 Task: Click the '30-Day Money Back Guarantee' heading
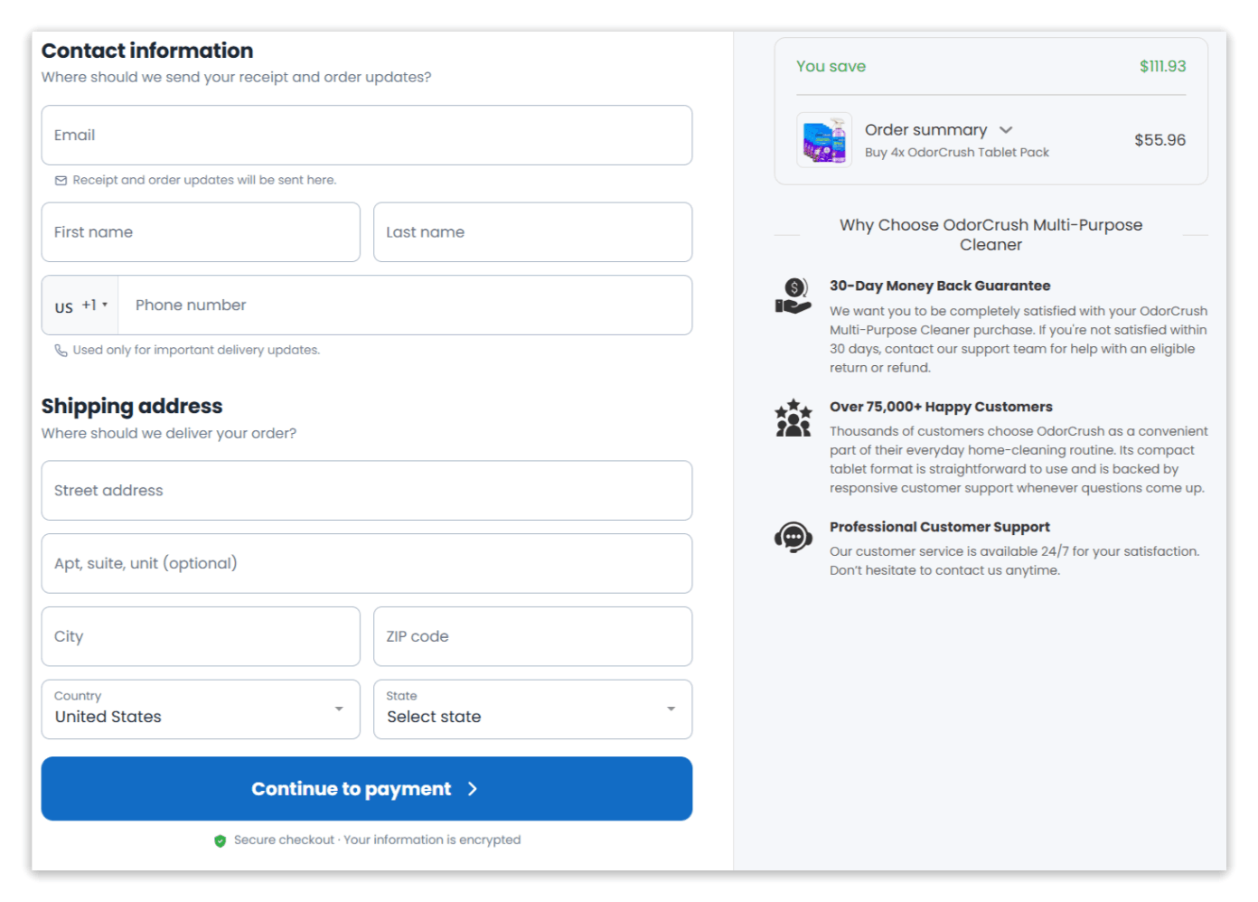pos(940,286)
